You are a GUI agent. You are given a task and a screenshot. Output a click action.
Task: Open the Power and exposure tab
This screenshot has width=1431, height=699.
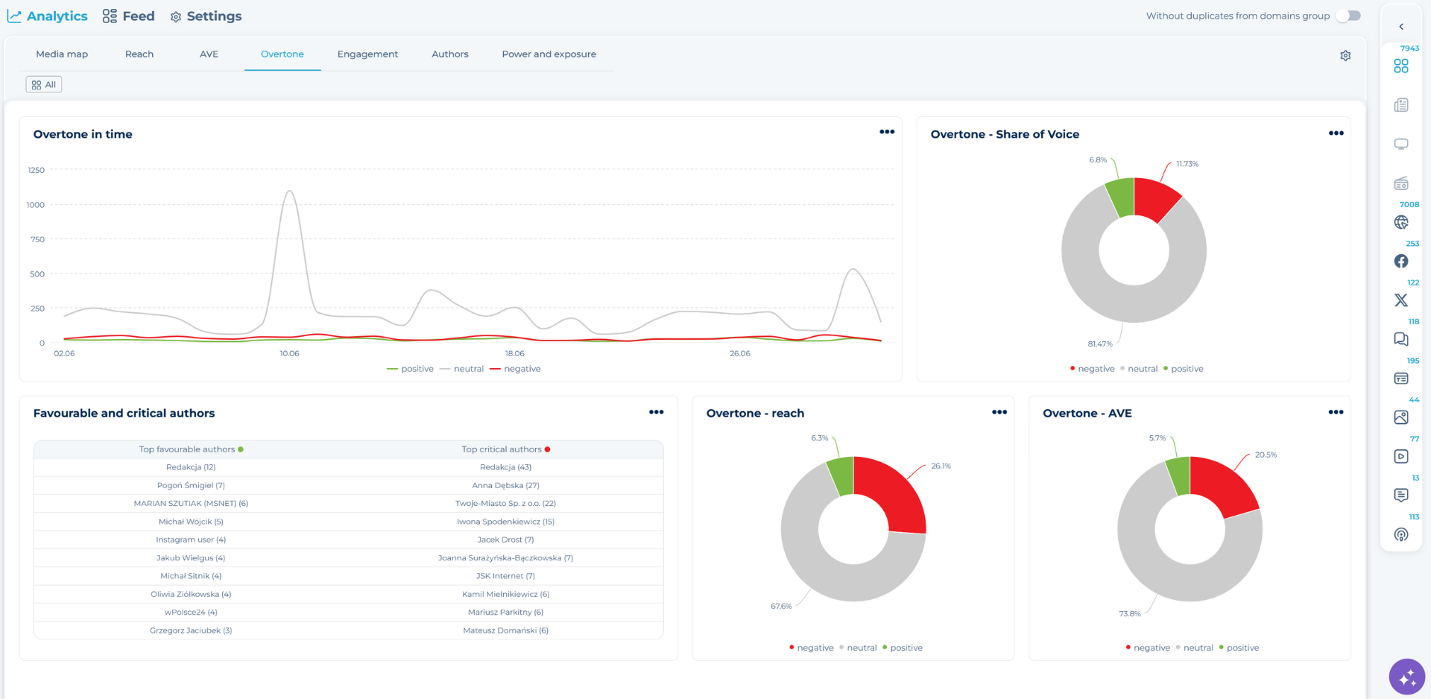(549, 54)
